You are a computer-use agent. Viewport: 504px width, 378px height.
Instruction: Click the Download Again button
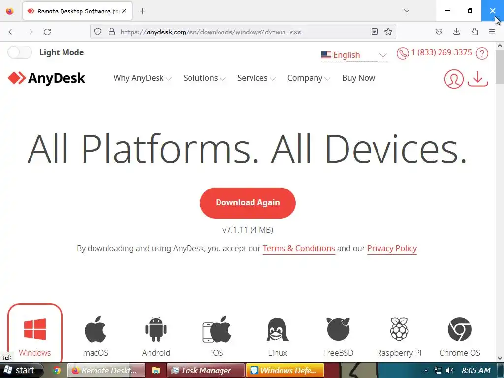click(248, 203)
